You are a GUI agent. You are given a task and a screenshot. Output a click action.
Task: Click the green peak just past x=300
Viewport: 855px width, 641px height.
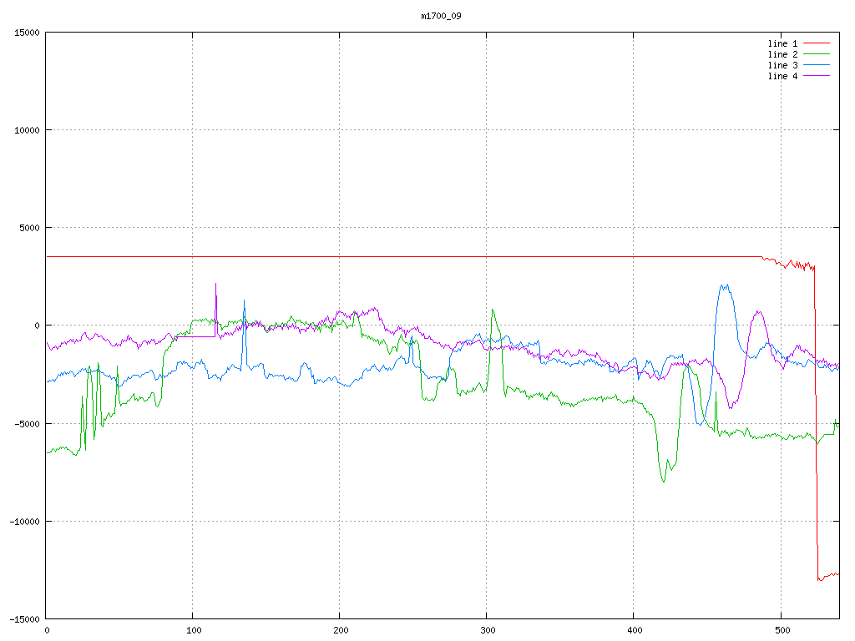coord(493,310)
